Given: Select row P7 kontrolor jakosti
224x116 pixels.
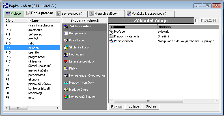Looking at the screenshot, I should [32, 88].
